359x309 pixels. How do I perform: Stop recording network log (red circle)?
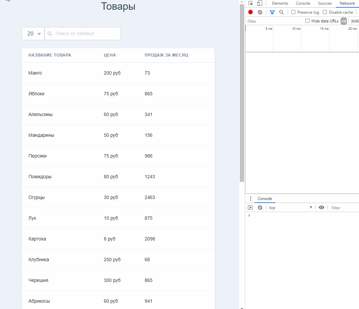point(250,12)
